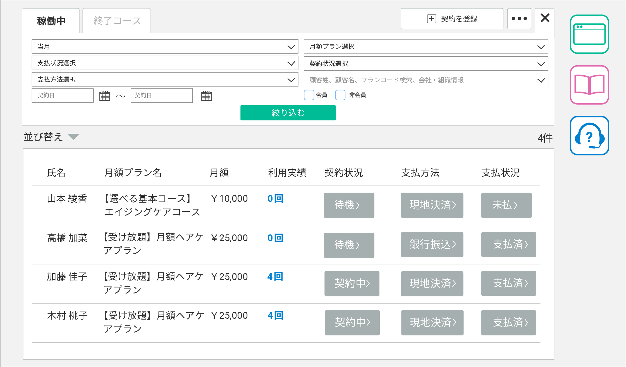Open calendar picker for start contract date
This screenshot has width=626, height=367.
click(105, 96)
